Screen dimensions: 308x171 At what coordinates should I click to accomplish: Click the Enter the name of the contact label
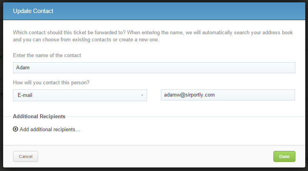pos(47,56)
